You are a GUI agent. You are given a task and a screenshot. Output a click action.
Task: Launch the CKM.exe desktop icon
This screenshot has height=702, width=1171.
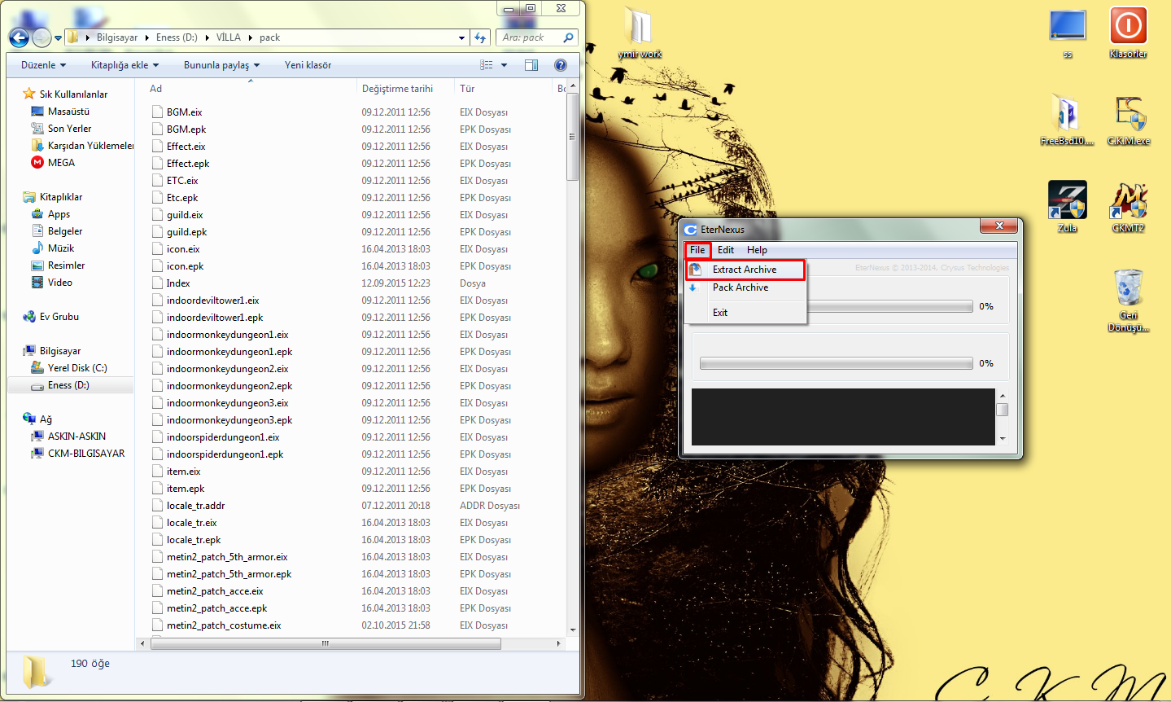1129,120
